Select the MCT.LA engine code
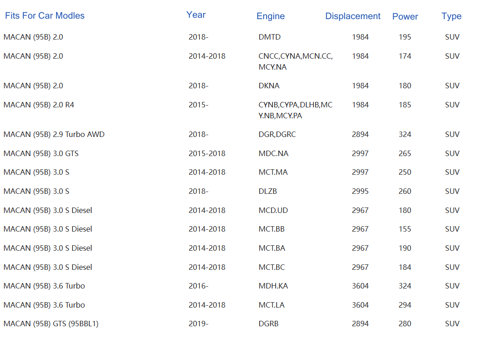 click(271, 305)
